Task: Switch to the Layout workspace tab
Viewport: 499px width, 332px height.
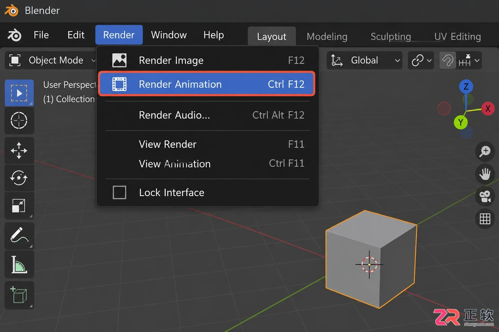Action: (272, 36)
